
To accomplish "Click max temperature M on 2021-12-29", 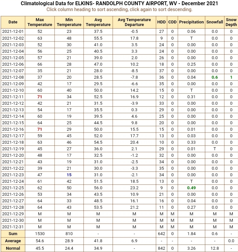I will (x=40, y=214).
